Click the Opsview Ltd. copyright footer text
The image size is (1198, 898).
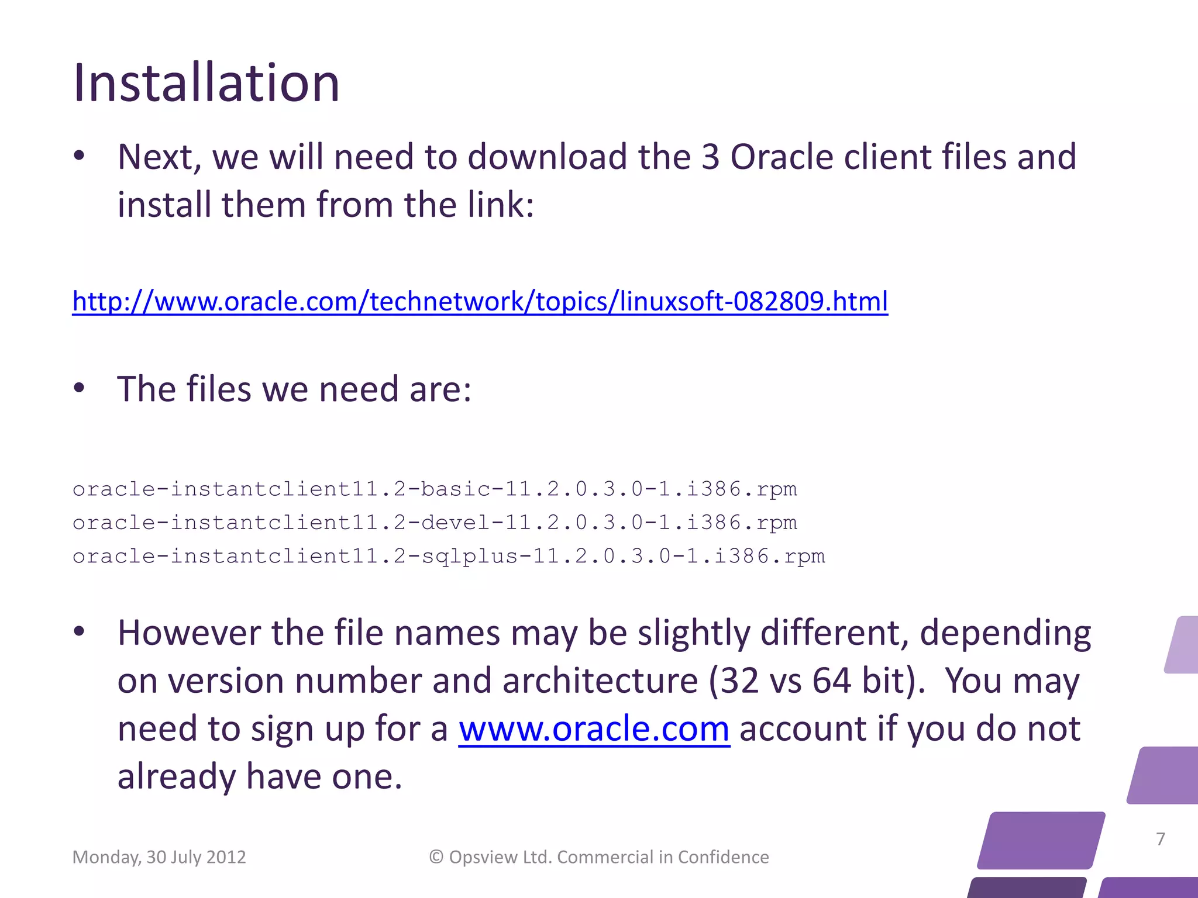pyautogui.click(x=599, y=857)
